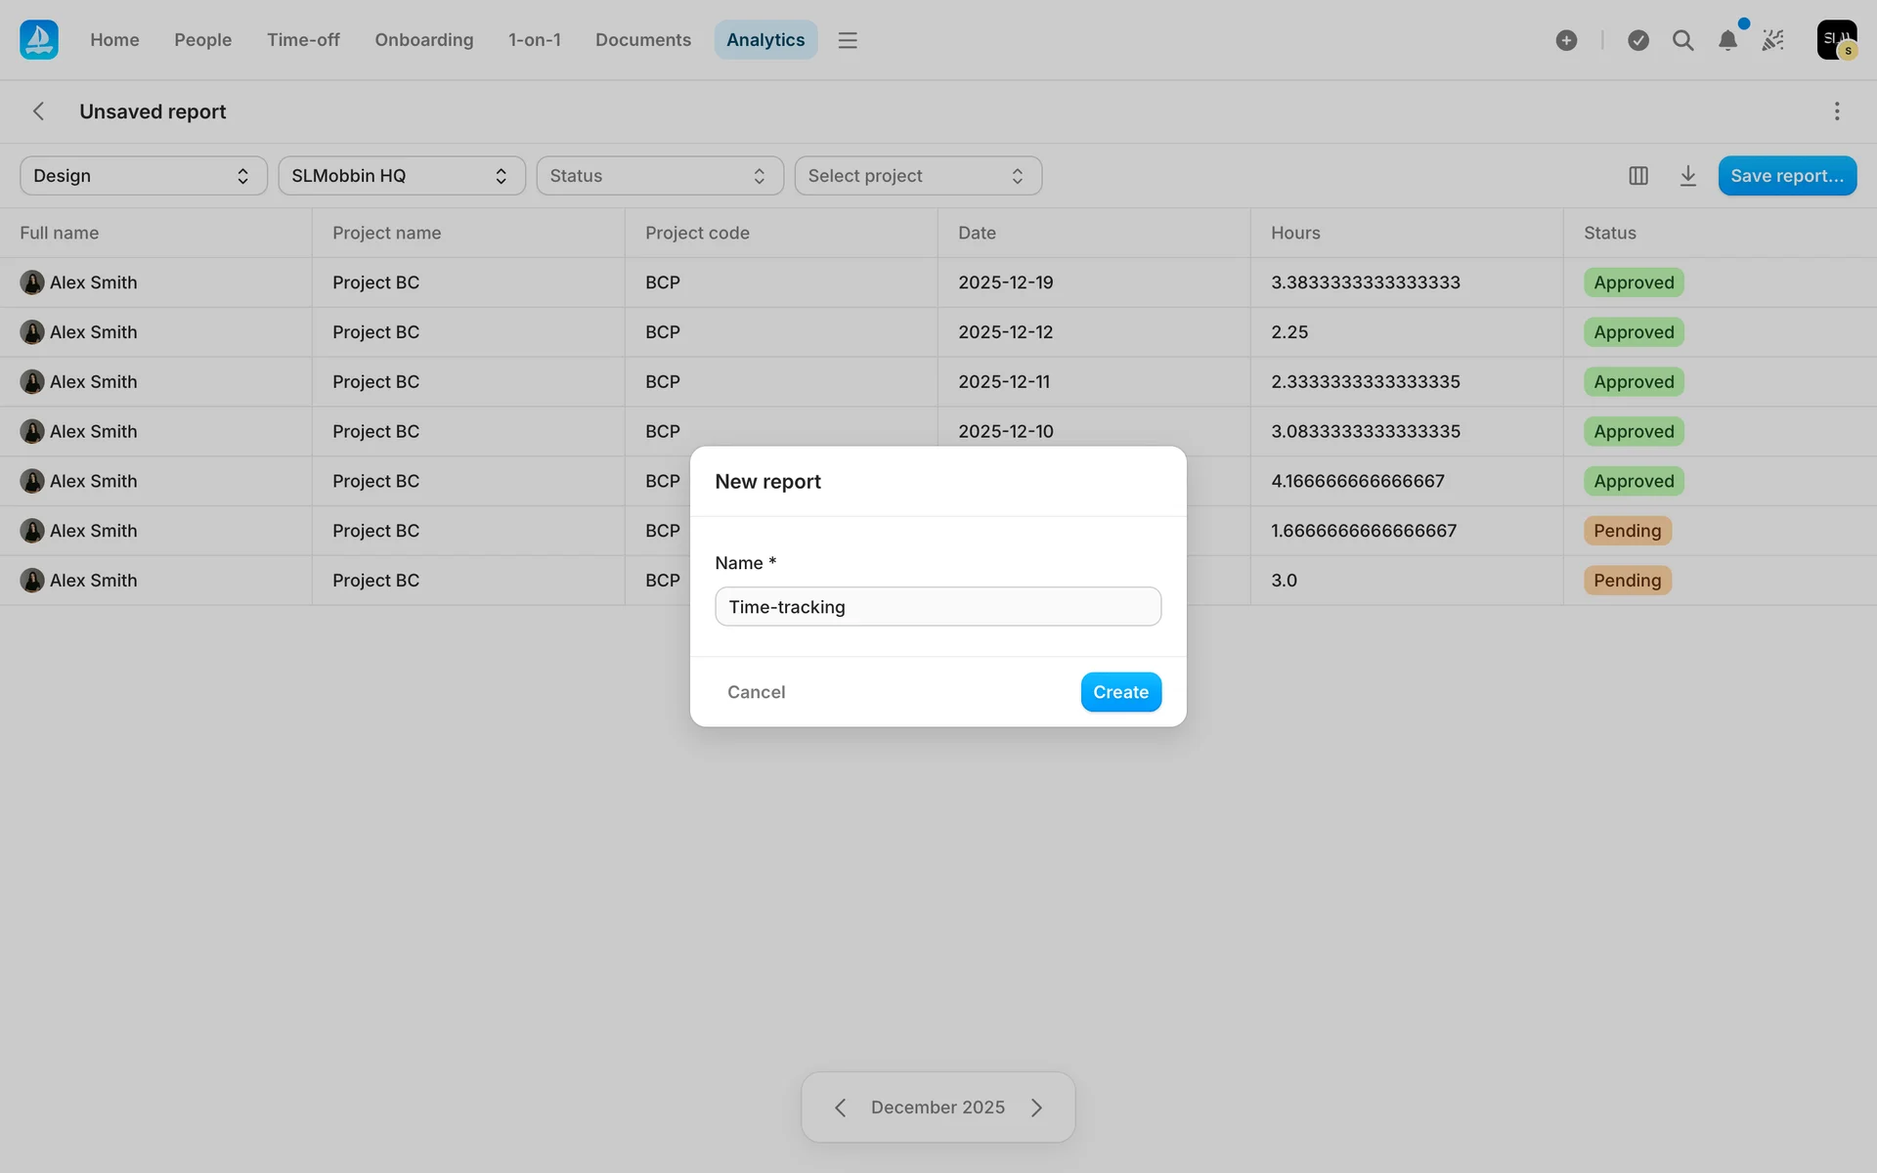Open the Documents tab
1877x1173 pixels.
pyautogui.click(x=642, y=40)
